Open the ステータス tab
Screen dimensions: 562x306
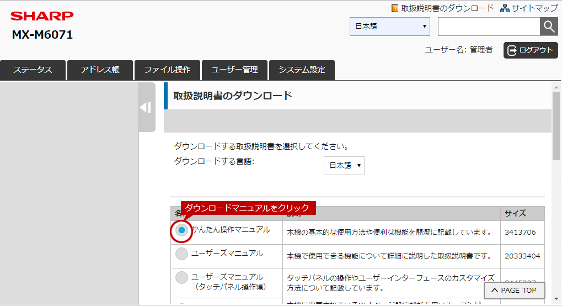coord(33,70)
